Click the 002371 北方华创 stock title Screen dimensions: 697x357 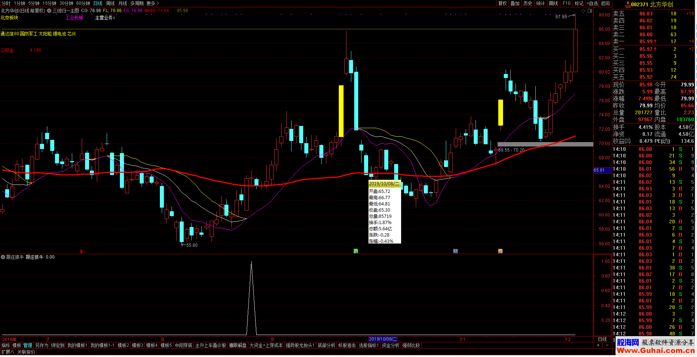[652, 4]
